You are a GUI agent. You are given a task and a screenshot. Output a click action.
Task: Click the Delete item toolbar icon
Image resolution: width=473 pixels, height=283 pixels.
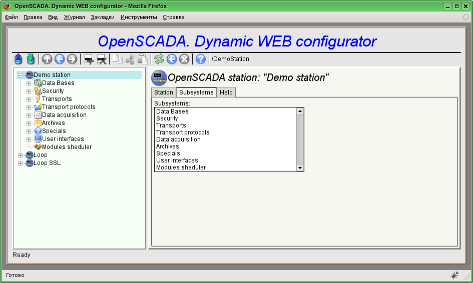[x=102, y=59]
